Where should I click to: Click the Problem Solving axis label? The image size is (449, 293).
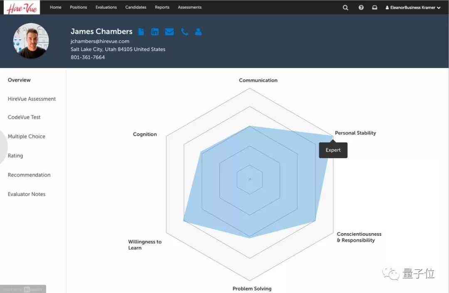coord(252,289)
